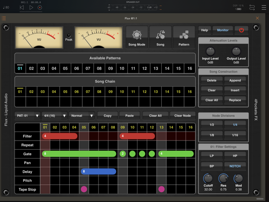Click Append in Song Construction

[x=235, y=81]
